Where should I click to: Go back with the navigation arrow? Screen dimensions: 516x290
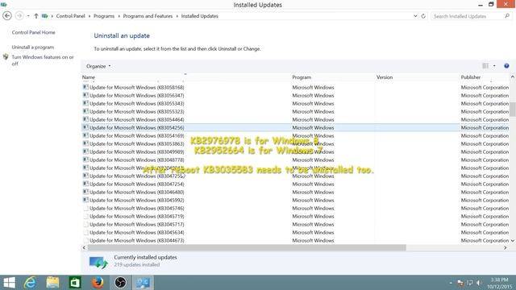(x=7, y=16)
